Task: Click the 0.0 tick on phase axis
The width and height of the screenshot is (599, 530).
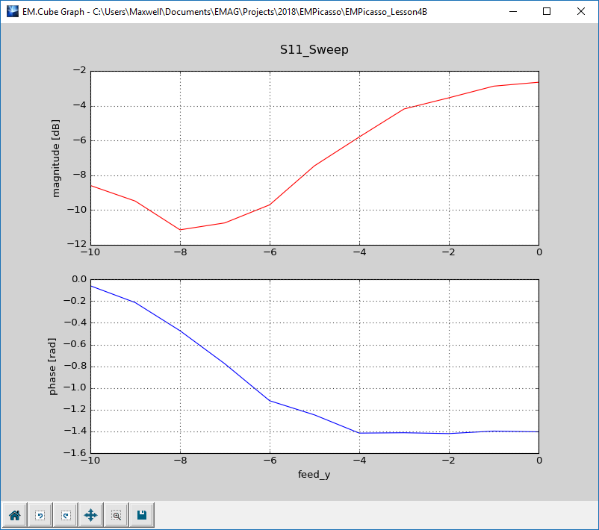Action: pos(79,279)
